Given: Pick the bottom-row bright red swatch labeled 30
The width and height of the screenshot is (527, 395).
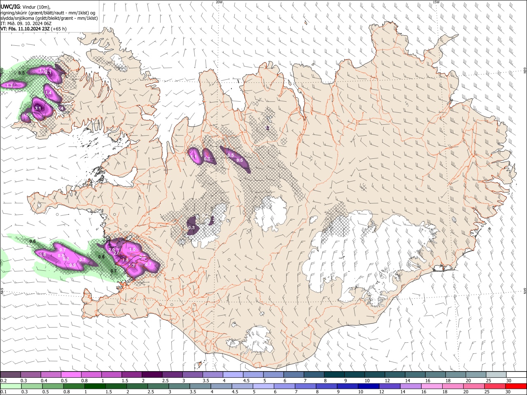Looking at the screenshot, I should 516,386.
